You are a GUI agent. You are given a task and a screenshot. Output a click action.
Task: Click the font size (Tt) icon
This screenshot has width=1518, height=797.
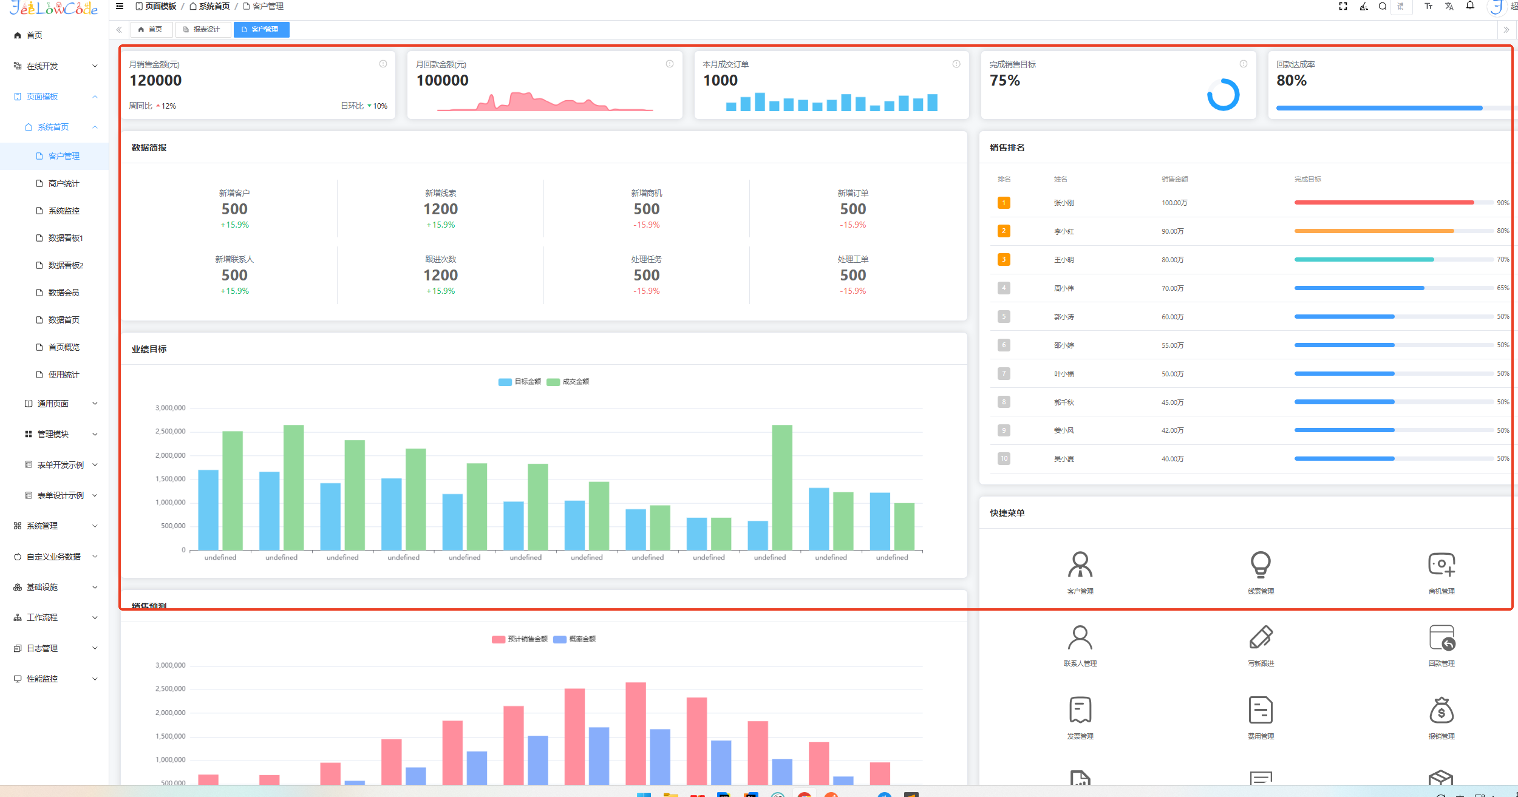(1429, 7)
